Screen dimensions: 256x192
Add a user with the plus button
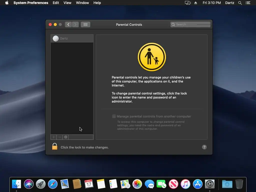53,137
